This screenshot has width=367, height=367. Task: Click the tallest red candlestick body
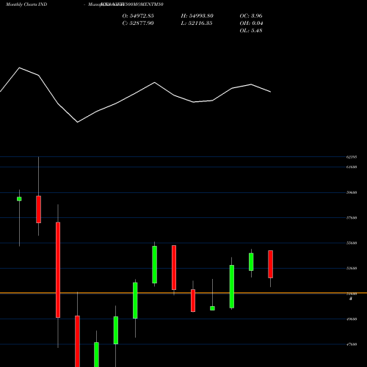pyautogui.click(x=58, y=270)
